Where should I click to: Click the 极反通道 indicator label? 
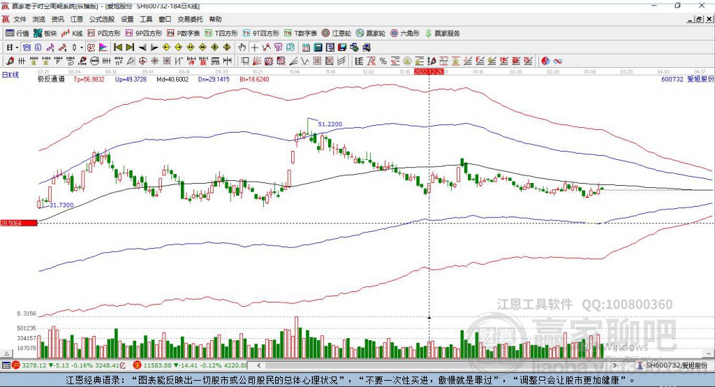51,79
